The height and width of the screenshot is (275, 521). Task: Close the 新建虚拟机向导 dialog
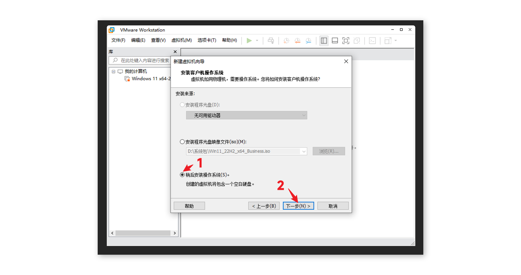(x=346, y=61)
